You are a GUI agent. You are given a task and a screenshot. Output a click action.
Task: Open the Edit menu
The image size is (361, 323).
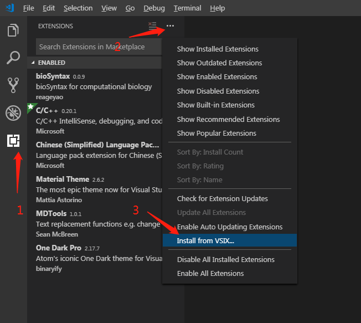[x=49, y=8]
